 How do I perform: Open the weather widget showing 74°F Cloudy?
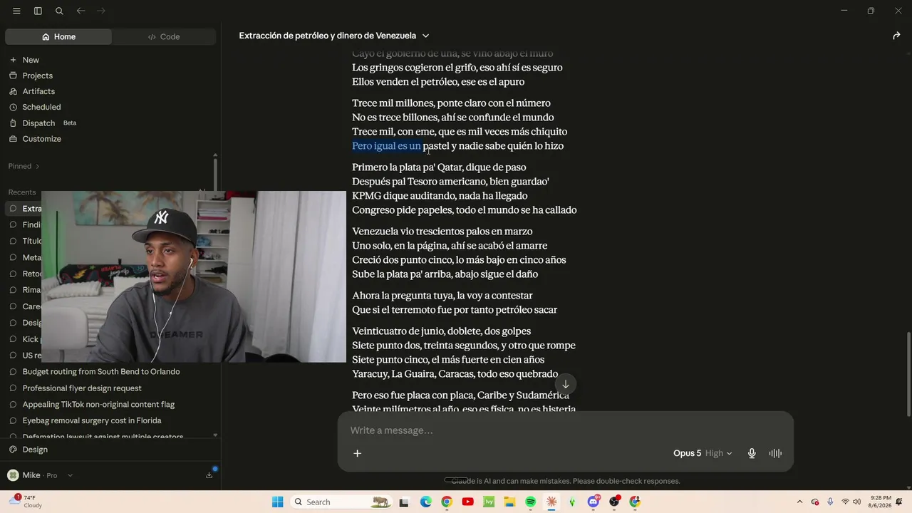click(26, 501)
